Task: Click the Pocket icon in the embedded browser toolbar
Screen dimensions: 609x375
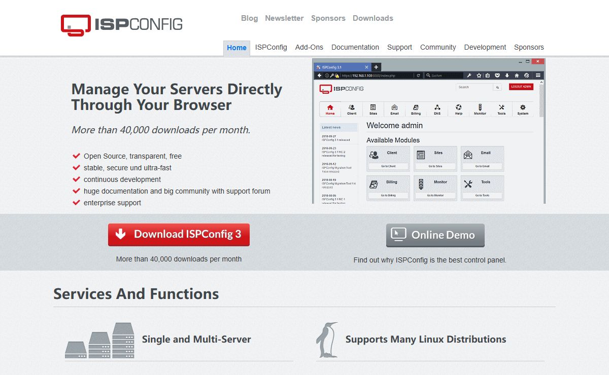Action: (497, 76)
